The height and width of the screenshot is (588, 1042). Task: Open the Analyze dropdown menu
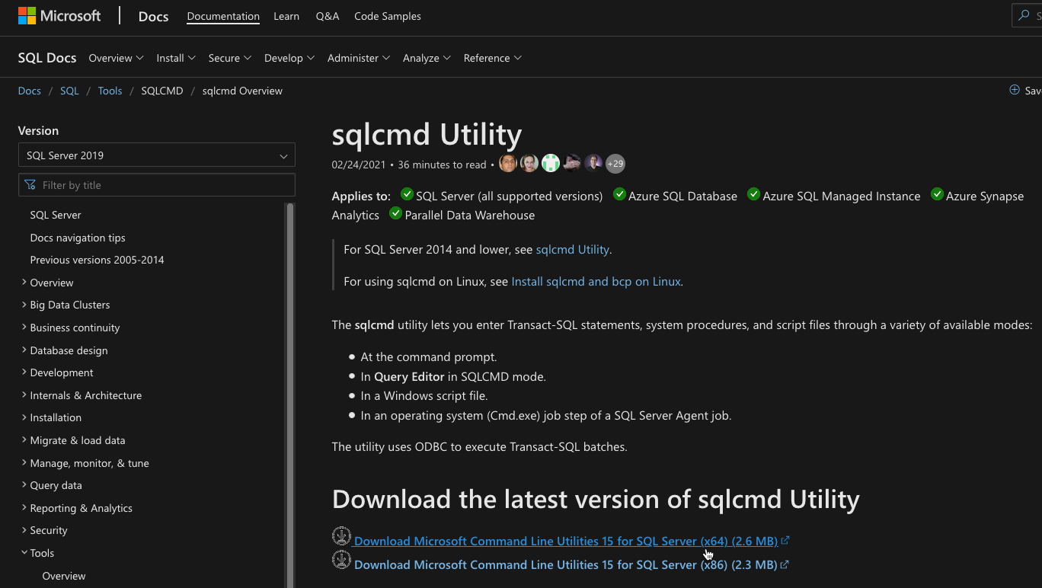(x=427, y=58)
